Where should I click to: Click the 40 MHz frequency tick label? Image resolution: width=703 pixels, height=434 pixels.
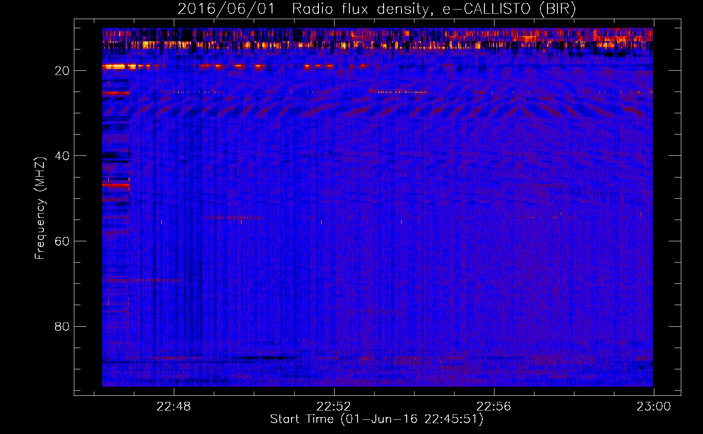(63, 156)
